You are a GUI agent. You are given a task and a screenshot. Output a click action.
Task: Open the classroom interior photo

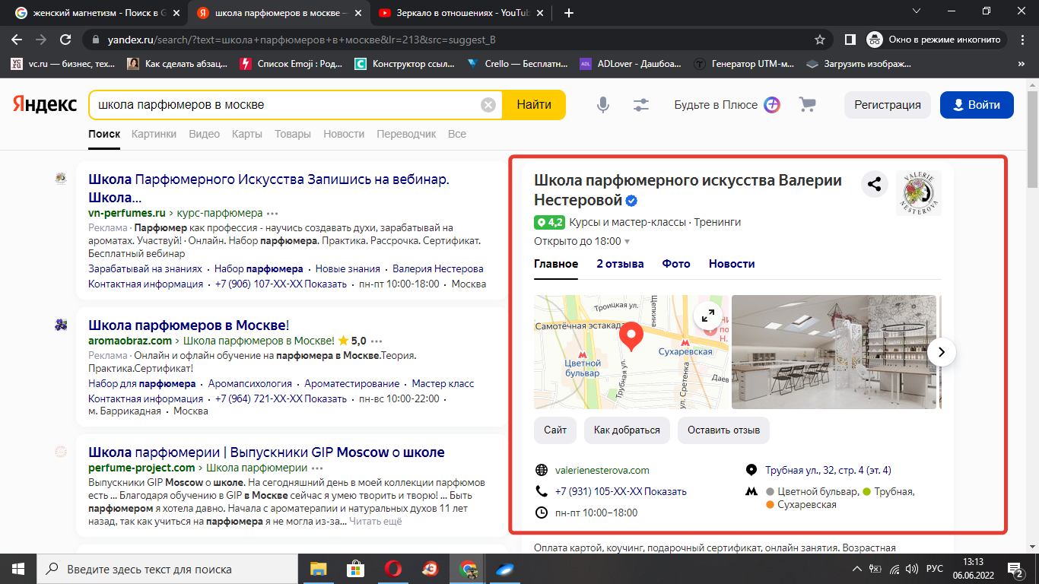(x=834, y=352)
